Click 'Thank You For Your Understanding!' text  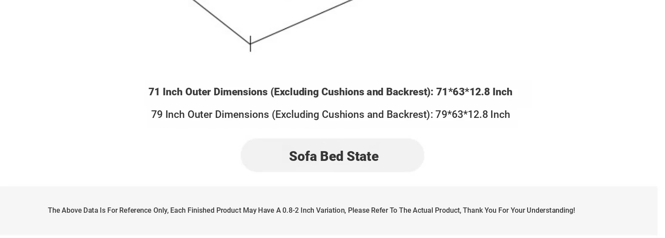(x=519, y=211)
